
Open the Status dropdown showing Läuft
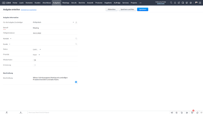37,50
